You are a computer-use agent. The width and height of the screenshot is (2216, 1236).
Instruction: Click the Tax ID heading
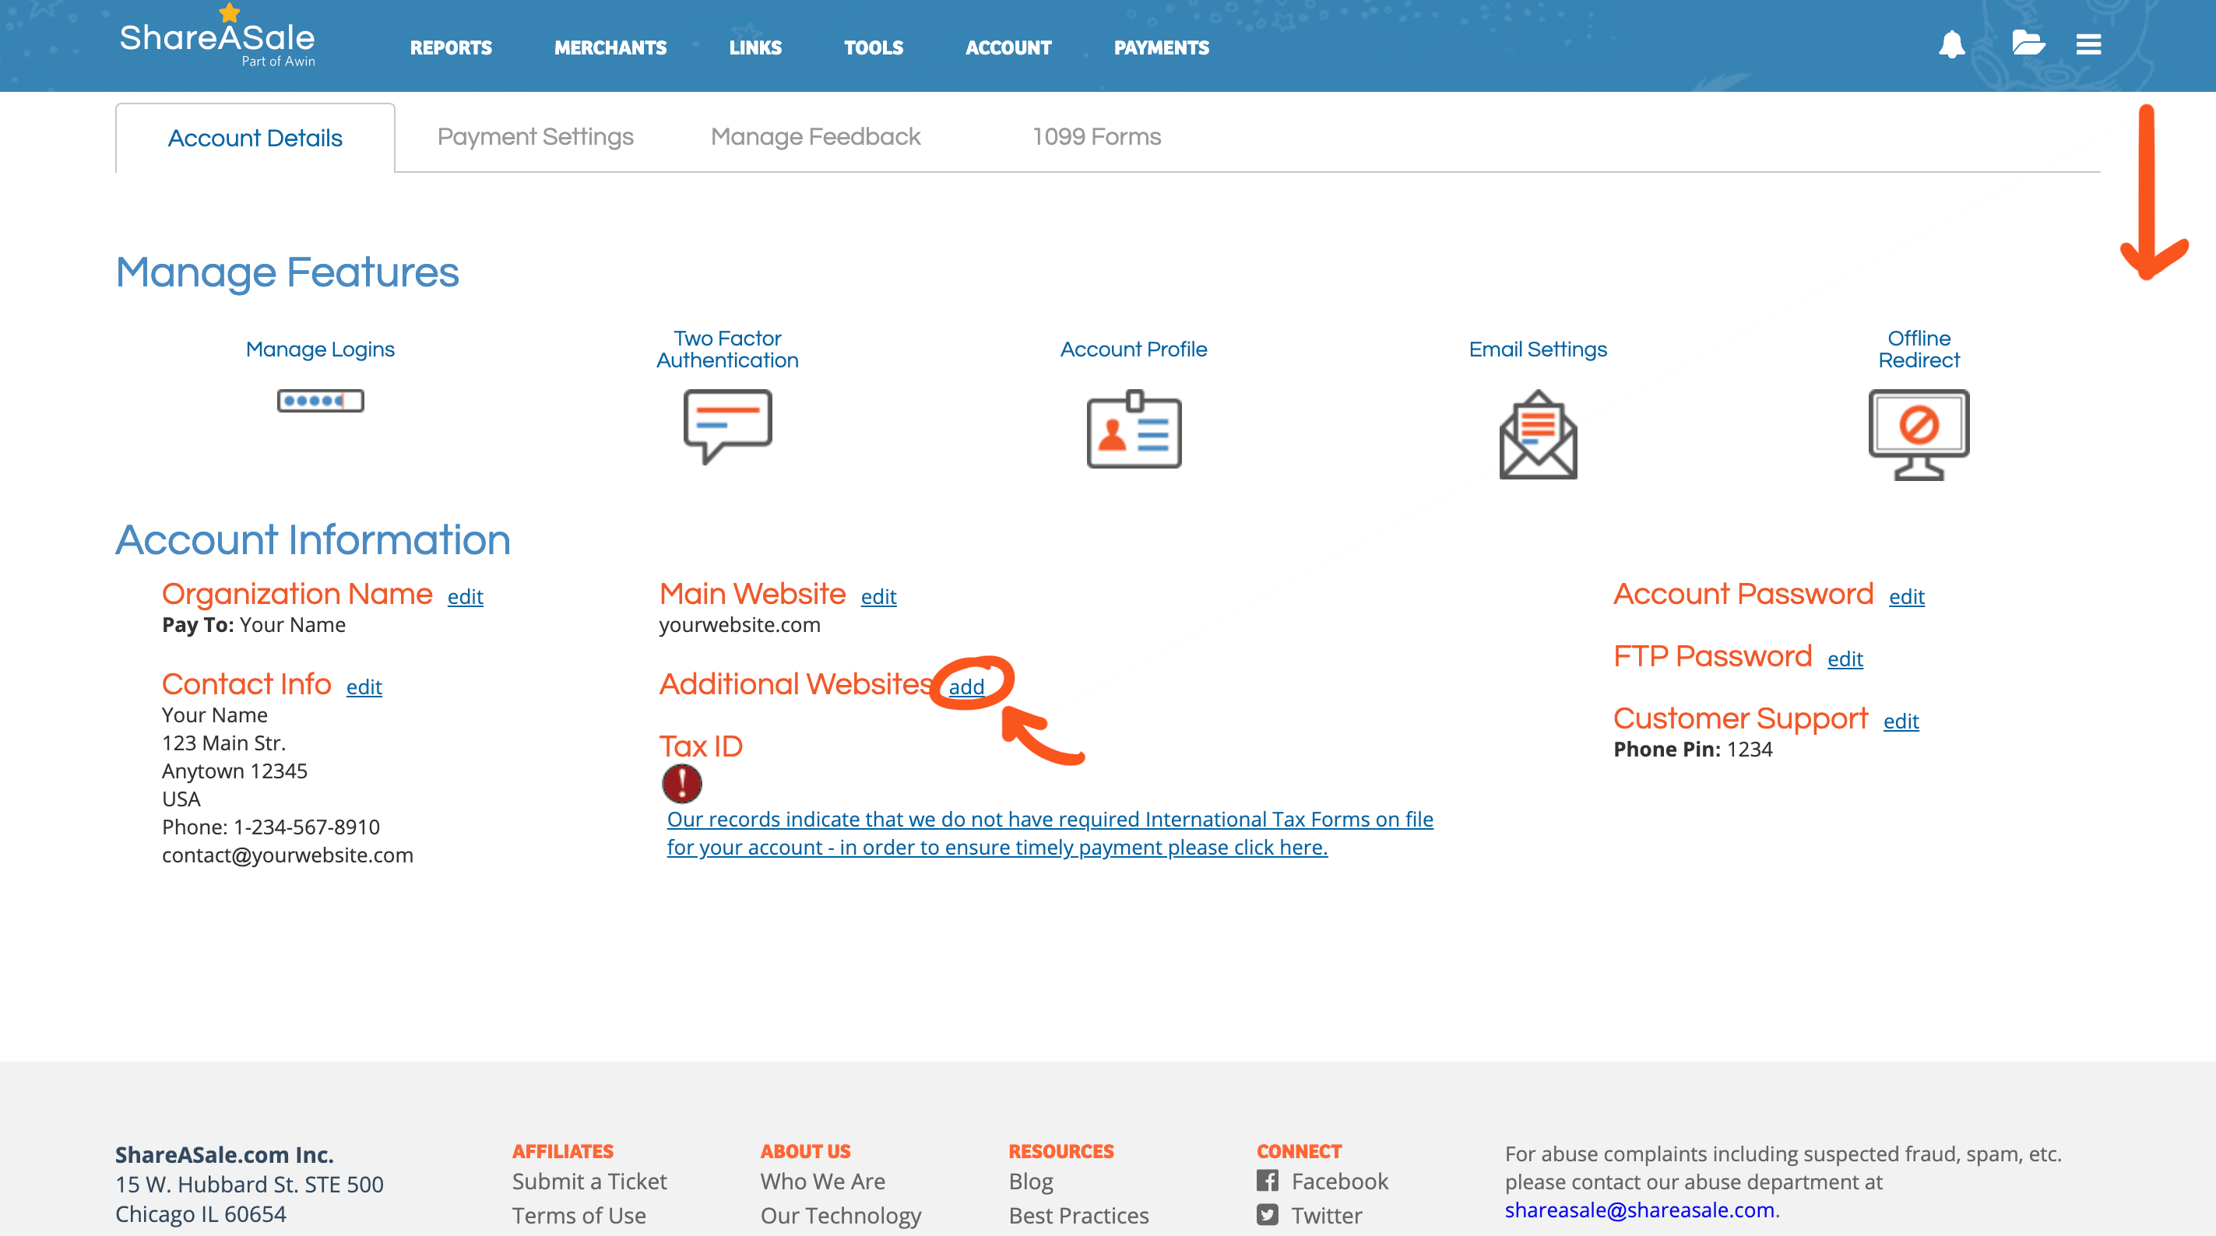pos(701,746)
